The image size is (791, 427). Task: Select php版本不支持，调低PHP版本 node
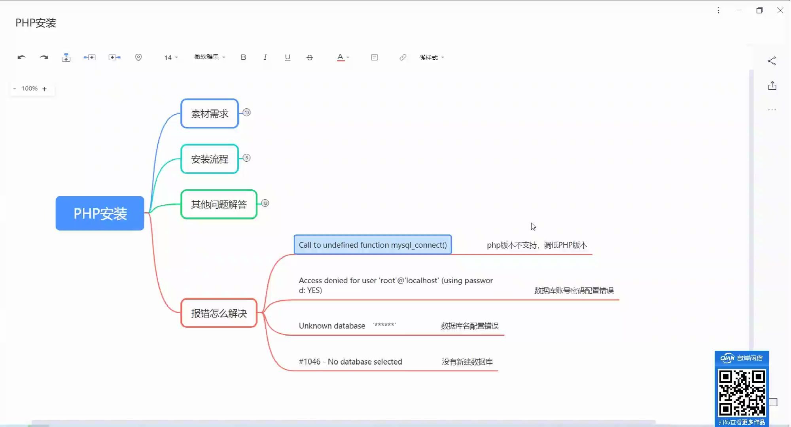tap(537, 245)
